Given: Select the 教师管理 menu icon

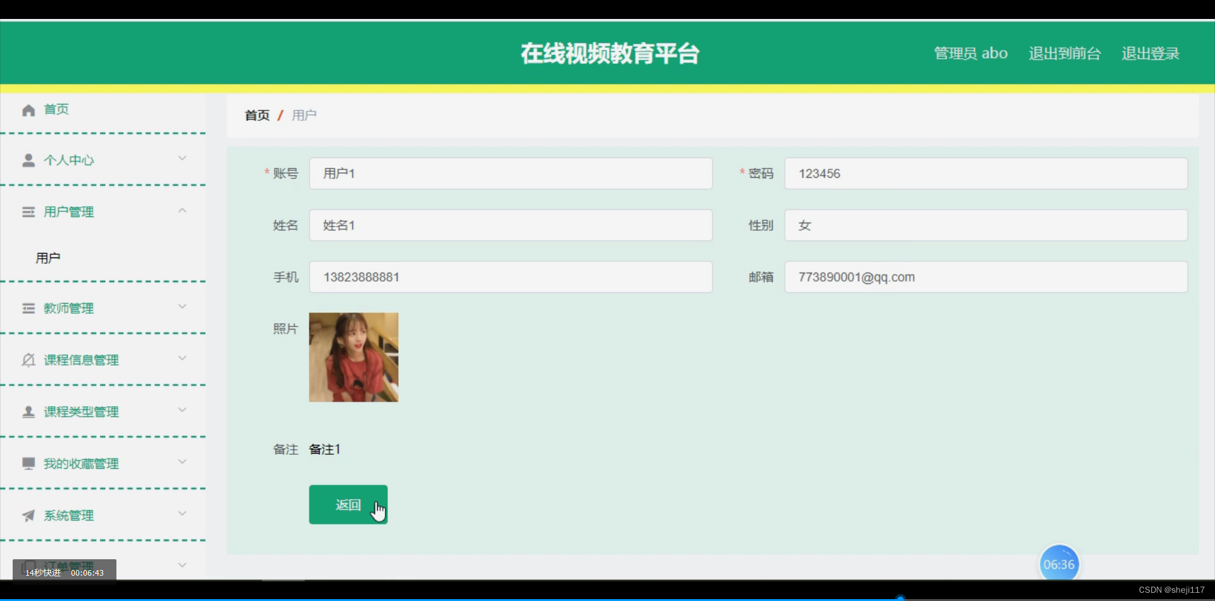Looking at the screenshot, I should pyautogui.click(x=28, y=308).
